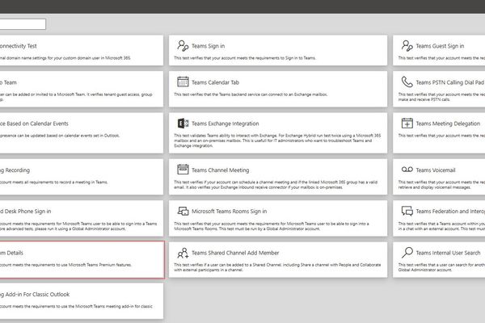Click description 'requirements to Sign in to Teams'
This screenshot has height=323, width=485.
click(x=245, y=58)
